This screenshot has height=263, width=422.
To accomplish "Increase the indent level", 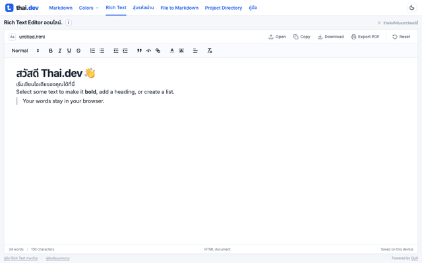I will tap(125, 51).
